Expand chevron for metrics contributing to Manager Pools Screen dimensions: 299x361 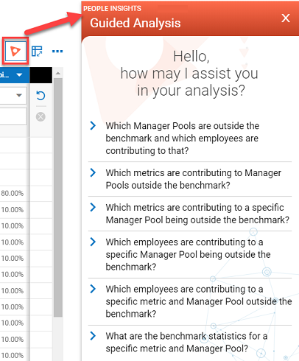[x=93, y=172]
